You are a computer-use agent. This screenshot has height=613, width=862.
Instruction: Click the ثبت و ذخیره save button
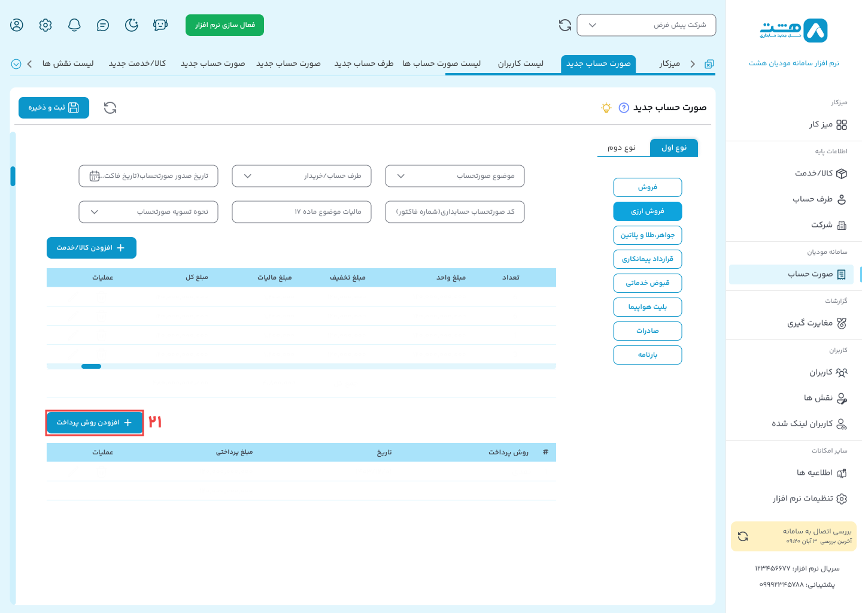click(x=54, y=108)
